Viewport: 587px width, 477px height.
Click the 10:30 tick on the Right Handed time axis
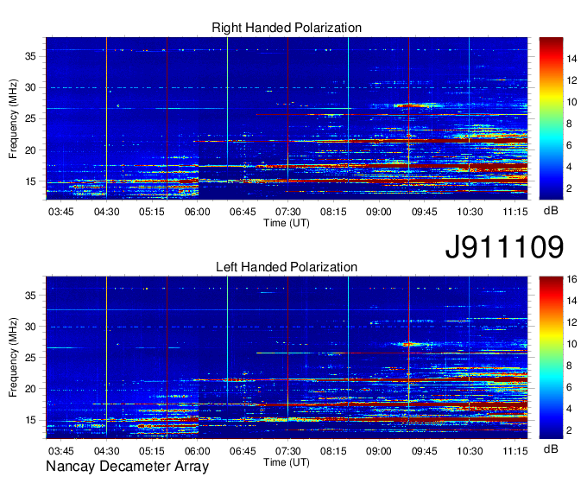click(470, 212)
